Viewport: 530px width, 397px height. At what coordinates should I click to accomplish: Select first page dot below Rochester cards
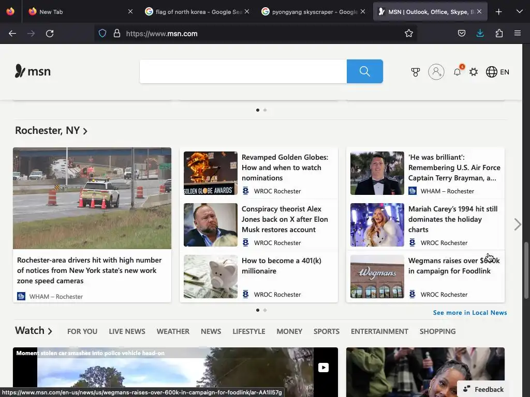click(258, 310)
